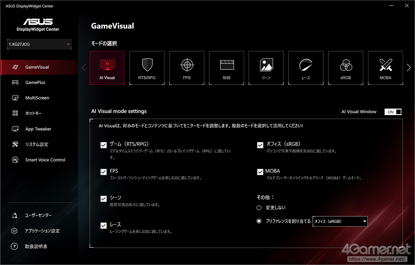This screenshot has width=415, height=265.
Task: Switch to レース racing mode
Action: point(306,68)
